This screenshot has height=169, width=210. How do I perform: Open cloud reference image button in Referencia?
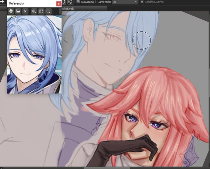tap(11, 11)
